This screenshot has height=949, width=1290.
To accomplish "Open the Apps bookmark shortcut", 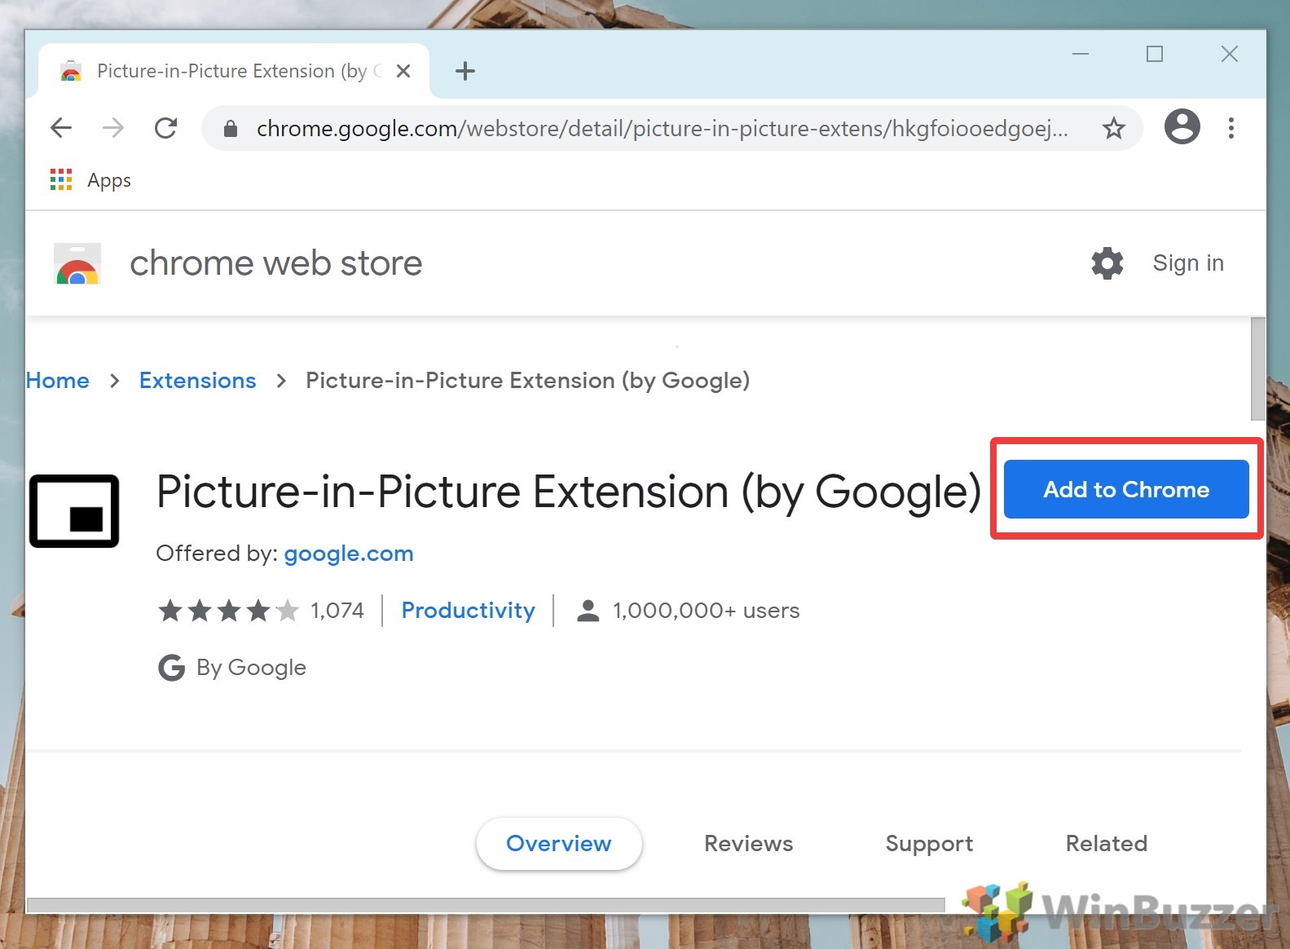I will click(90, 180).
